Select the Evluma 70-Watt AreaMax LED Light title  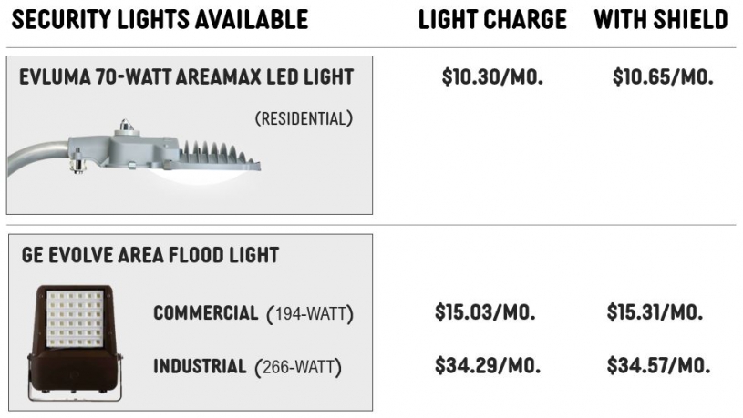click(x=186, y=77)
